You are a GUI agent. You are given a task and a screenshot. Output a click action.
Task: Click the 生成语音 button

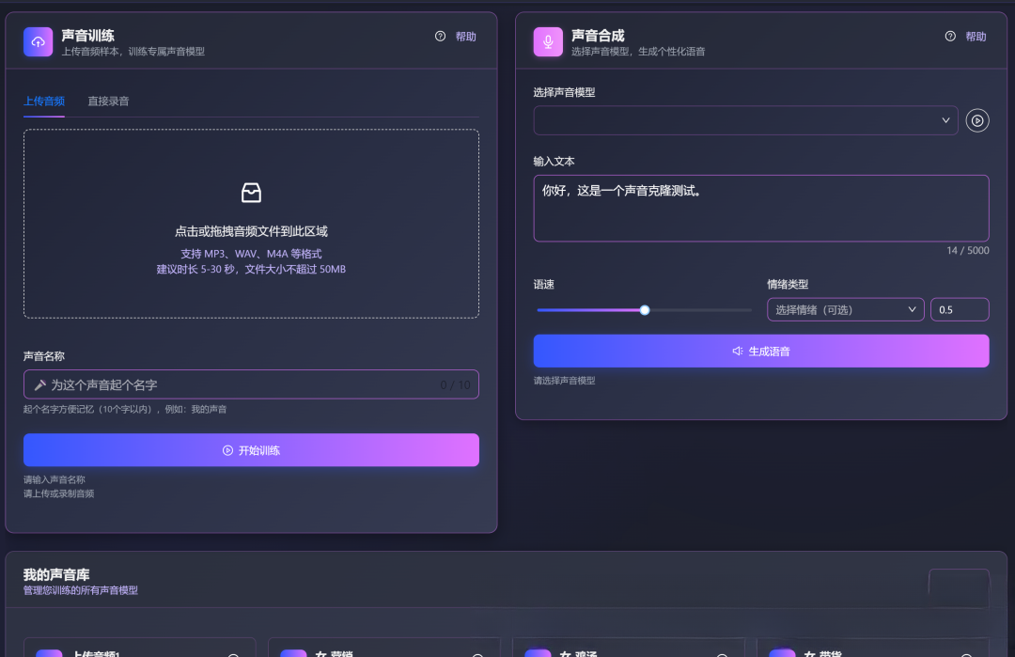(761, 351)
